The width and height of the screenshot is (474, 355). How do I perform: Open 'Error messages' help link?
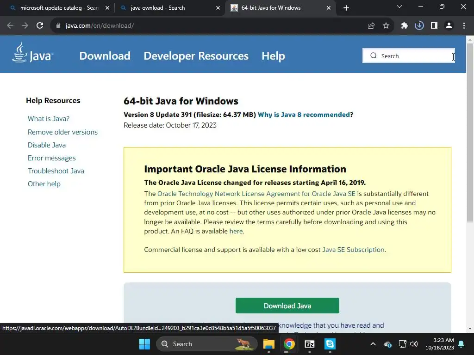pos(52,158)
